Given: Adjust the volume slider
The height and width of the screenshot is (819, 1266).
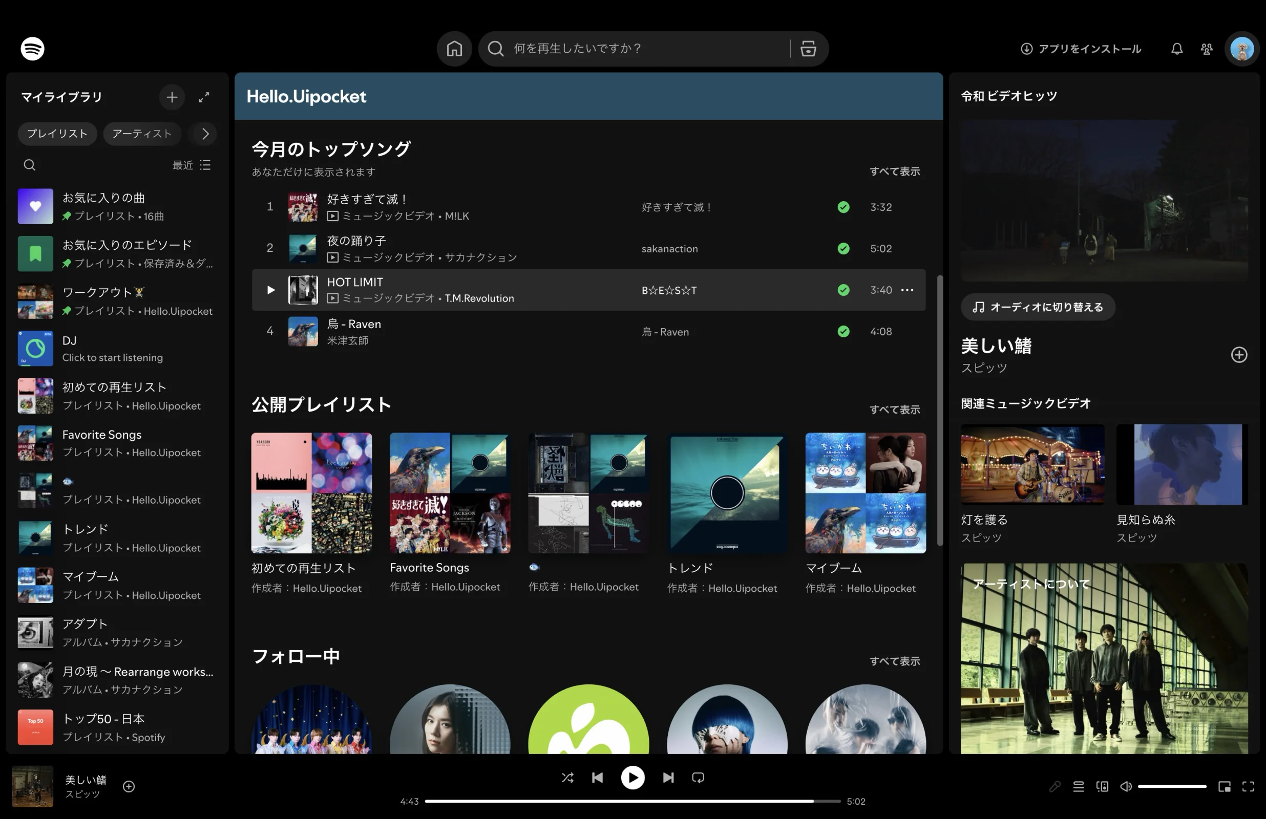Looking at the screenshot, I should coord(1171,787).
